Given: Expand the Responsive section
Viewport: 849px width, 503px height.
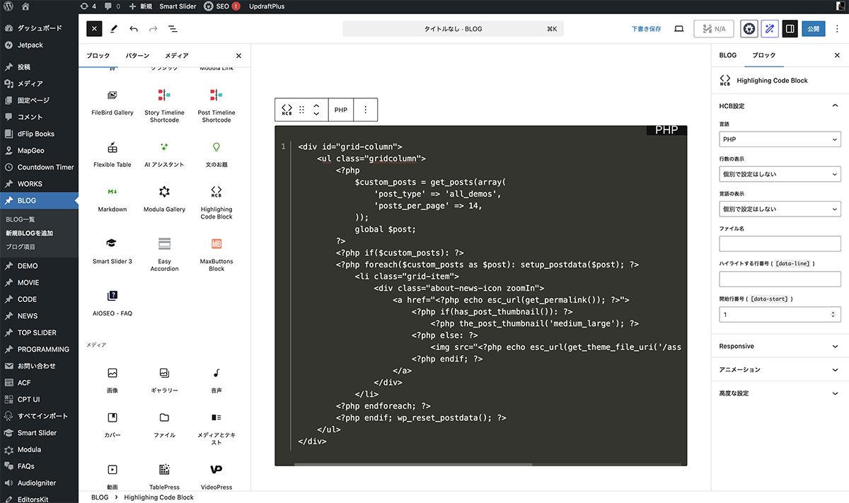Looking at the screenshot, I should 780,347.
